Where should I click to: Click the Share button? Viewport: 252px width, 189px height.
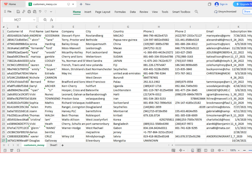click(x=247, y=11)
